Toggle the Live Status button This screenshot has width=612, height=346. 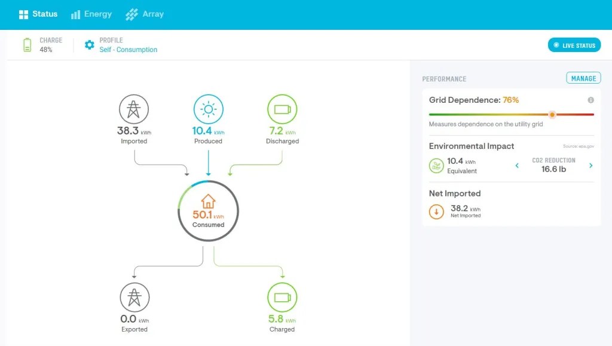[x=574, y=45]
